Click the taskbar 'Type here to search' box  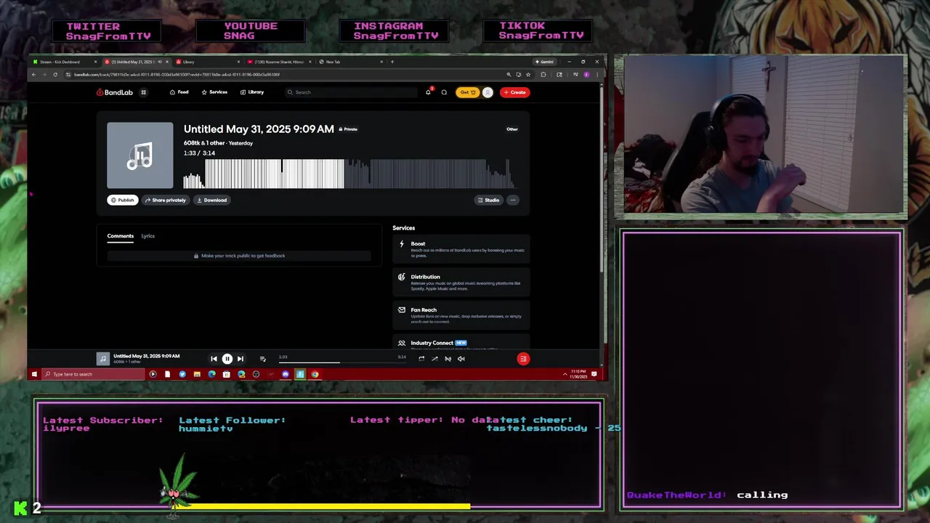tap(93, 374)
